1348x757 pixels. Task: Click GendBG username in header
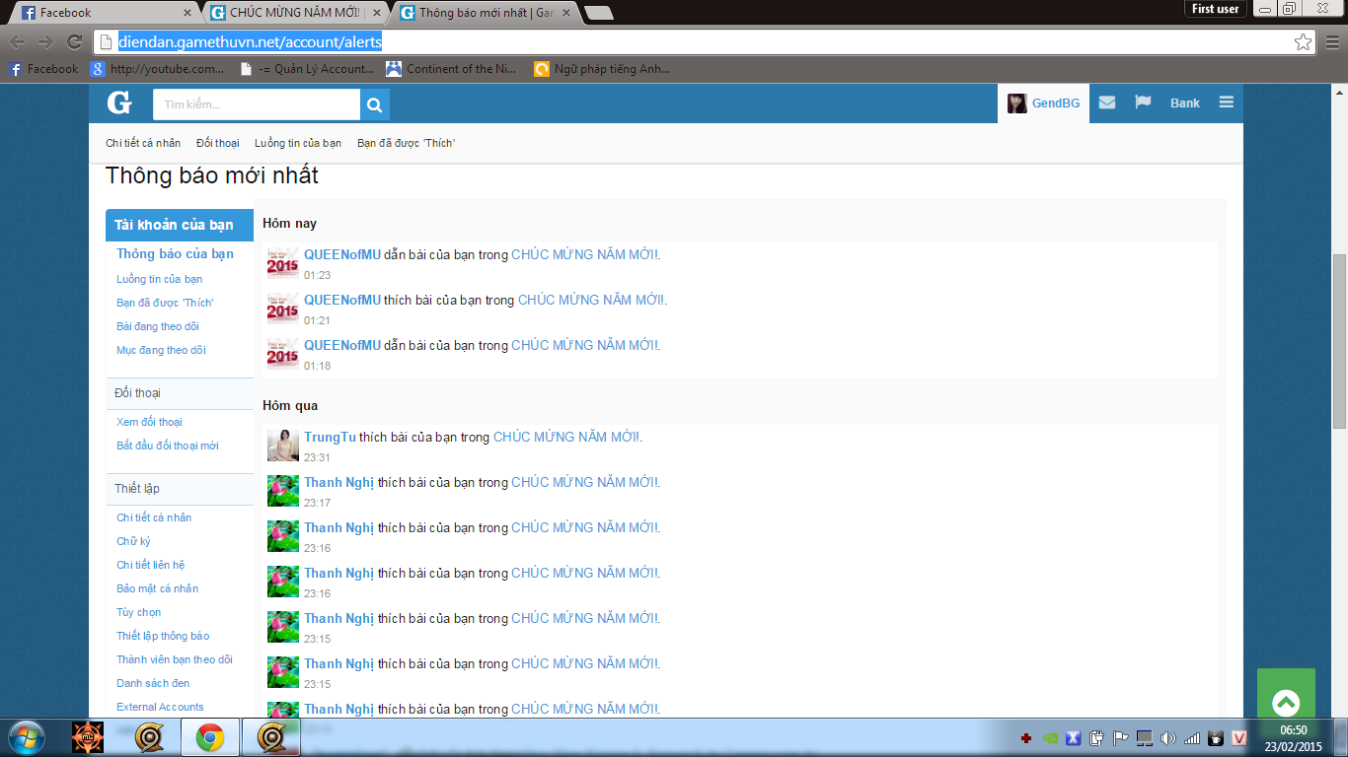point(1056,103)
